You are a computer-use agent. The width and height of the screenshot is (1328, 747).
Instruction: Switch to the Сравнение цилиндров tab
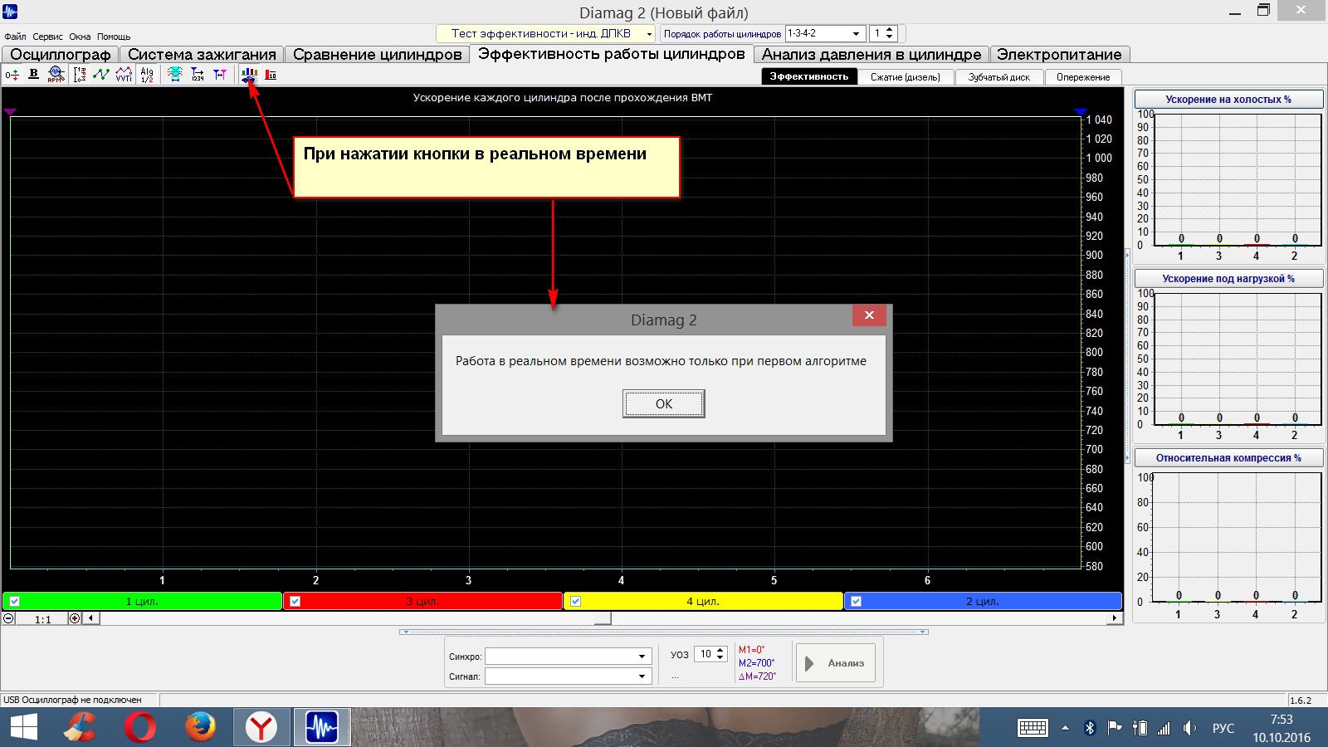(377, 55)
